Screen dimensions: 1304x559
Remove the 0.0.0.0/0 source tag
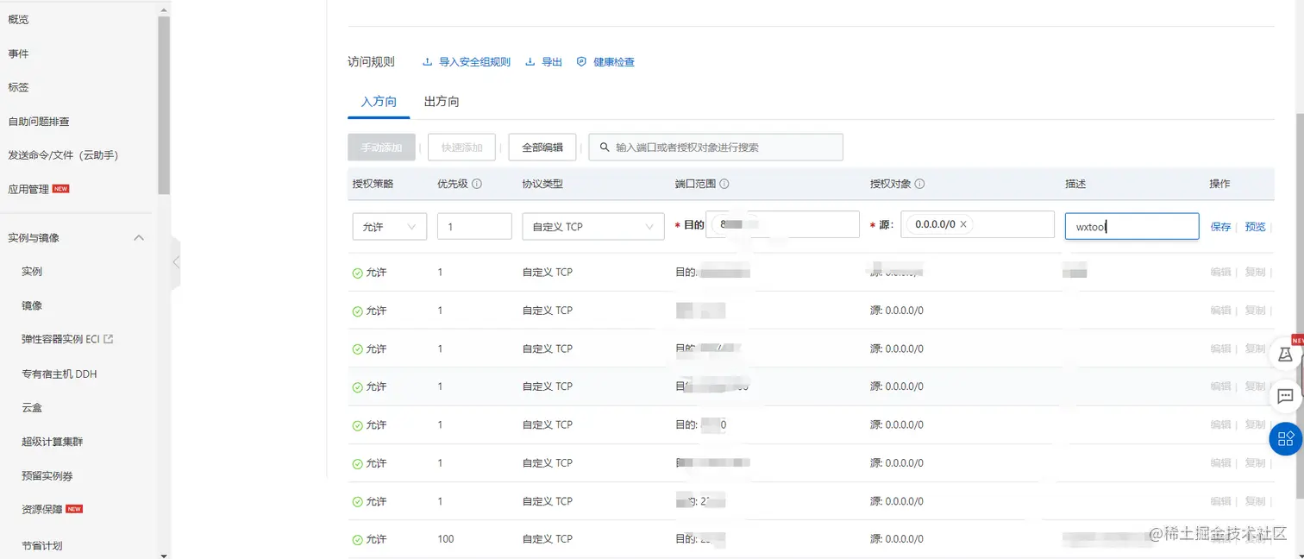pyautogui.click(x=963, y=224)
